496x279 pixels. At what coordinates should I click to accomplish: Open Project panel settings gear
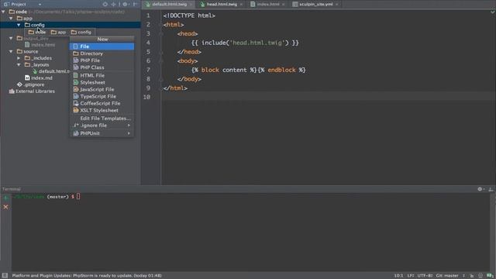[x=125, y=4]
